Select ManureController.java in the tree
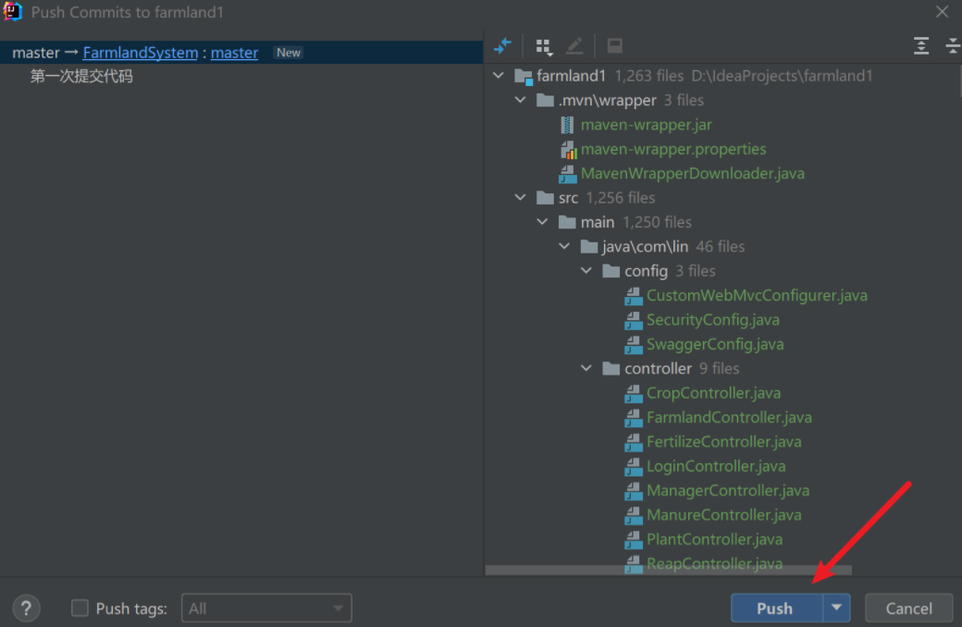Viewport: 962px width, 627px height. (x=724, y=515)
